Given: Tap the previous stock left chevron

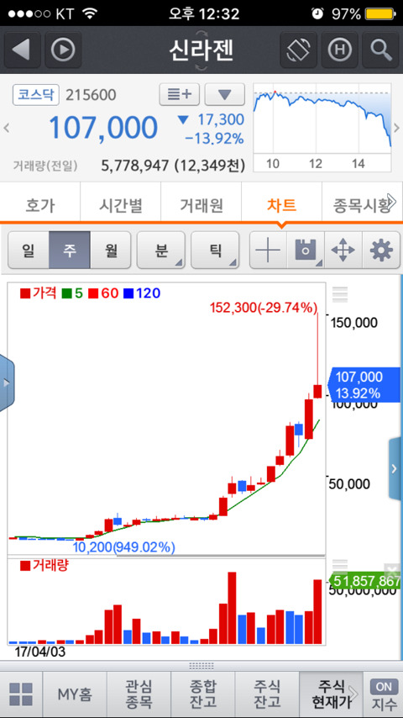Looking at the screenshot, I should [x=7, y=127].
